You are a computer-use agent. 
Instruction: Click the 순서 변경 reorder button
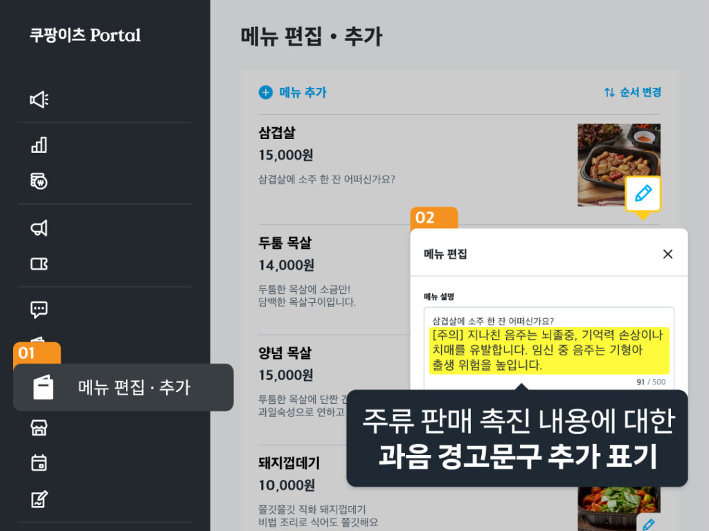(632, 92)
